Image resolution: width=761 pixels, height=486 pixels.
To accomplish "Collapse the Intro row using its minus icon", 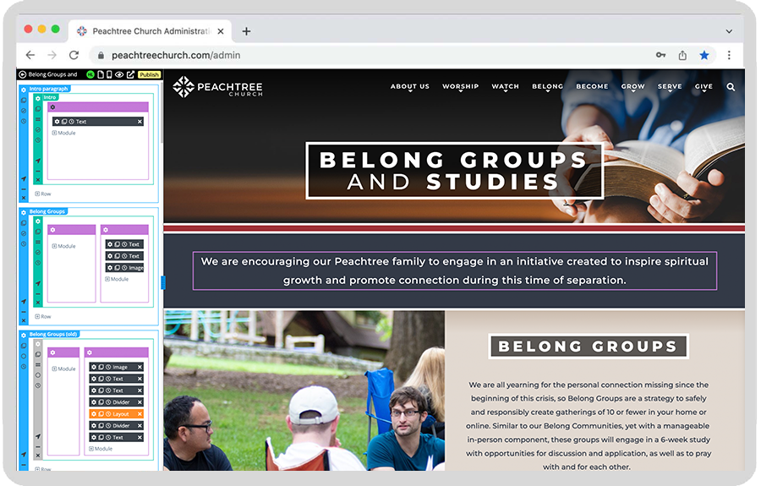I will pos(38,171).
